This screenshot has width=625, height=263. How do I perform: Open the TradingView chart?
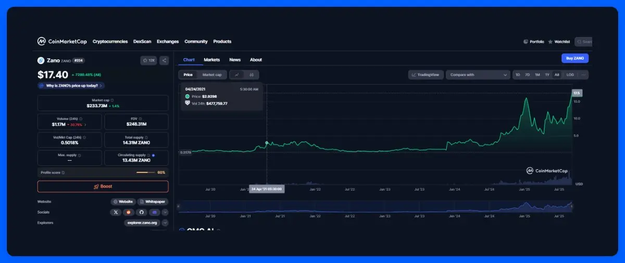(x=426, y=75)
